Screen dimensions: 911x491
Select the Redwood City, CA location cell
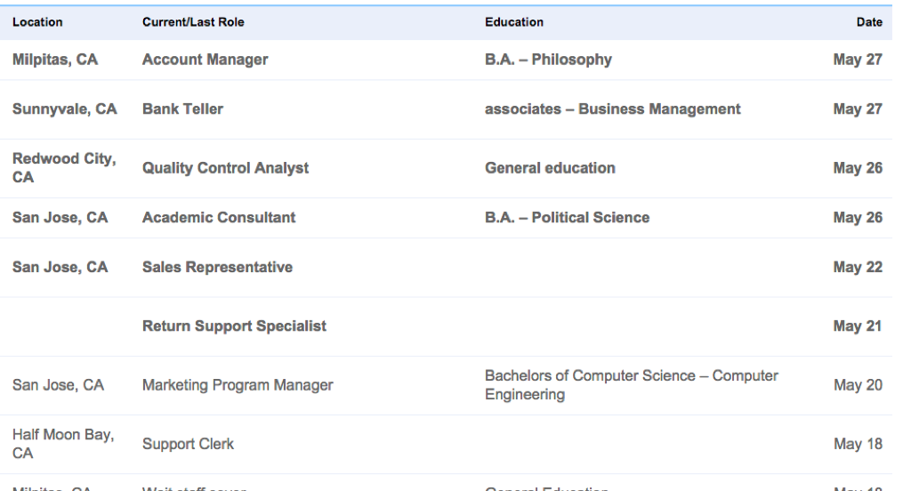click(x=63, y=168)
